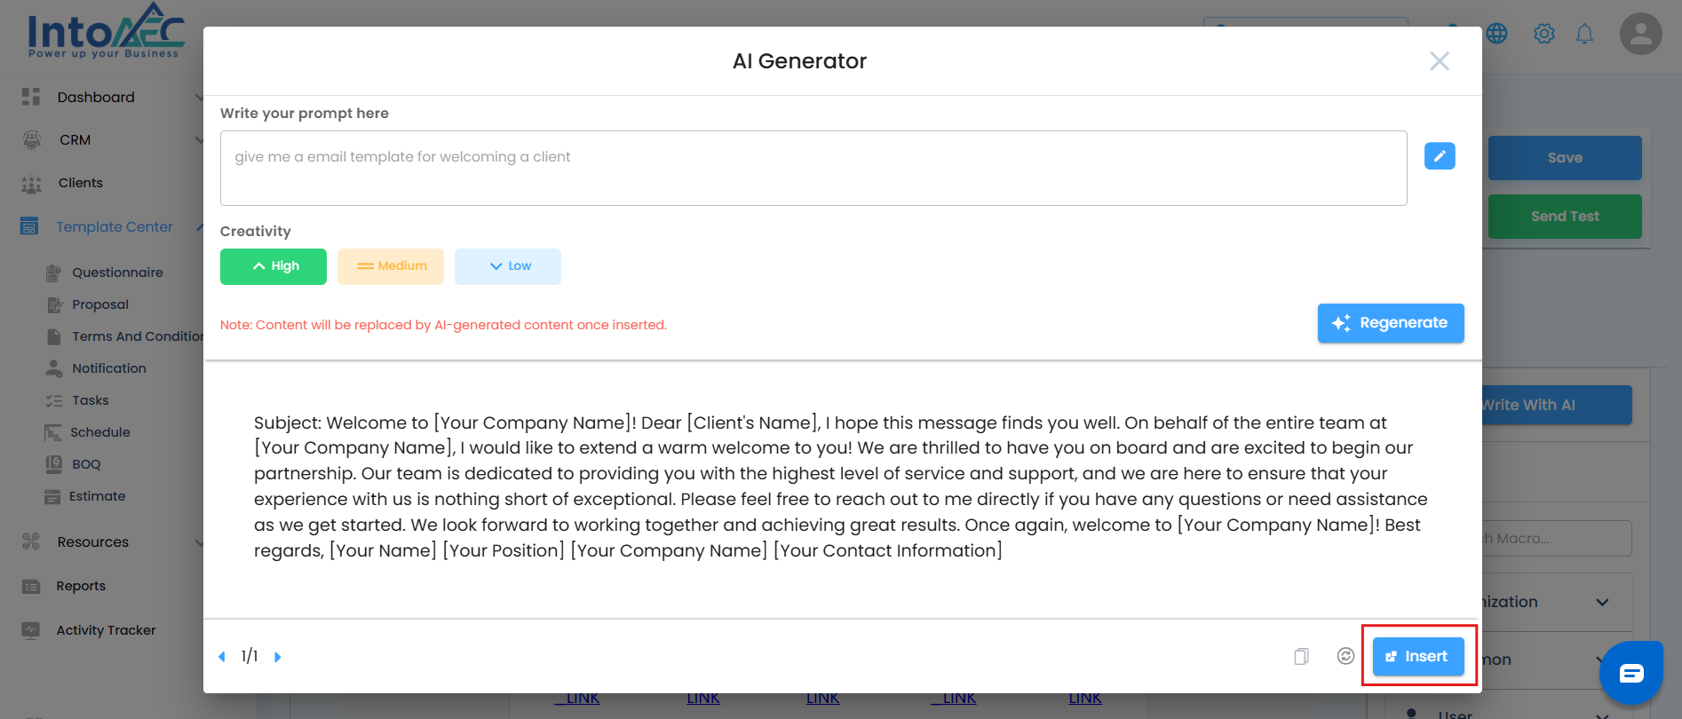Screen dimensions: 1682x719
Task: Open the notifications bell icon
Action: pos(1584,34)
